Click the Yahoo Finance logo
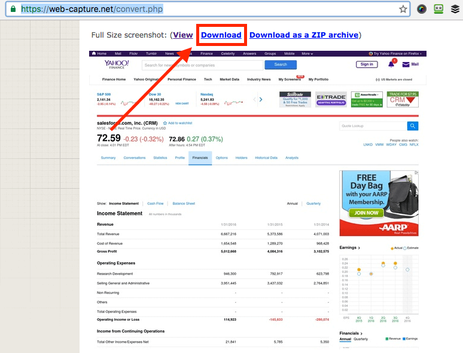The width and height of the screenshot is (463, 353). click(117, 65)
